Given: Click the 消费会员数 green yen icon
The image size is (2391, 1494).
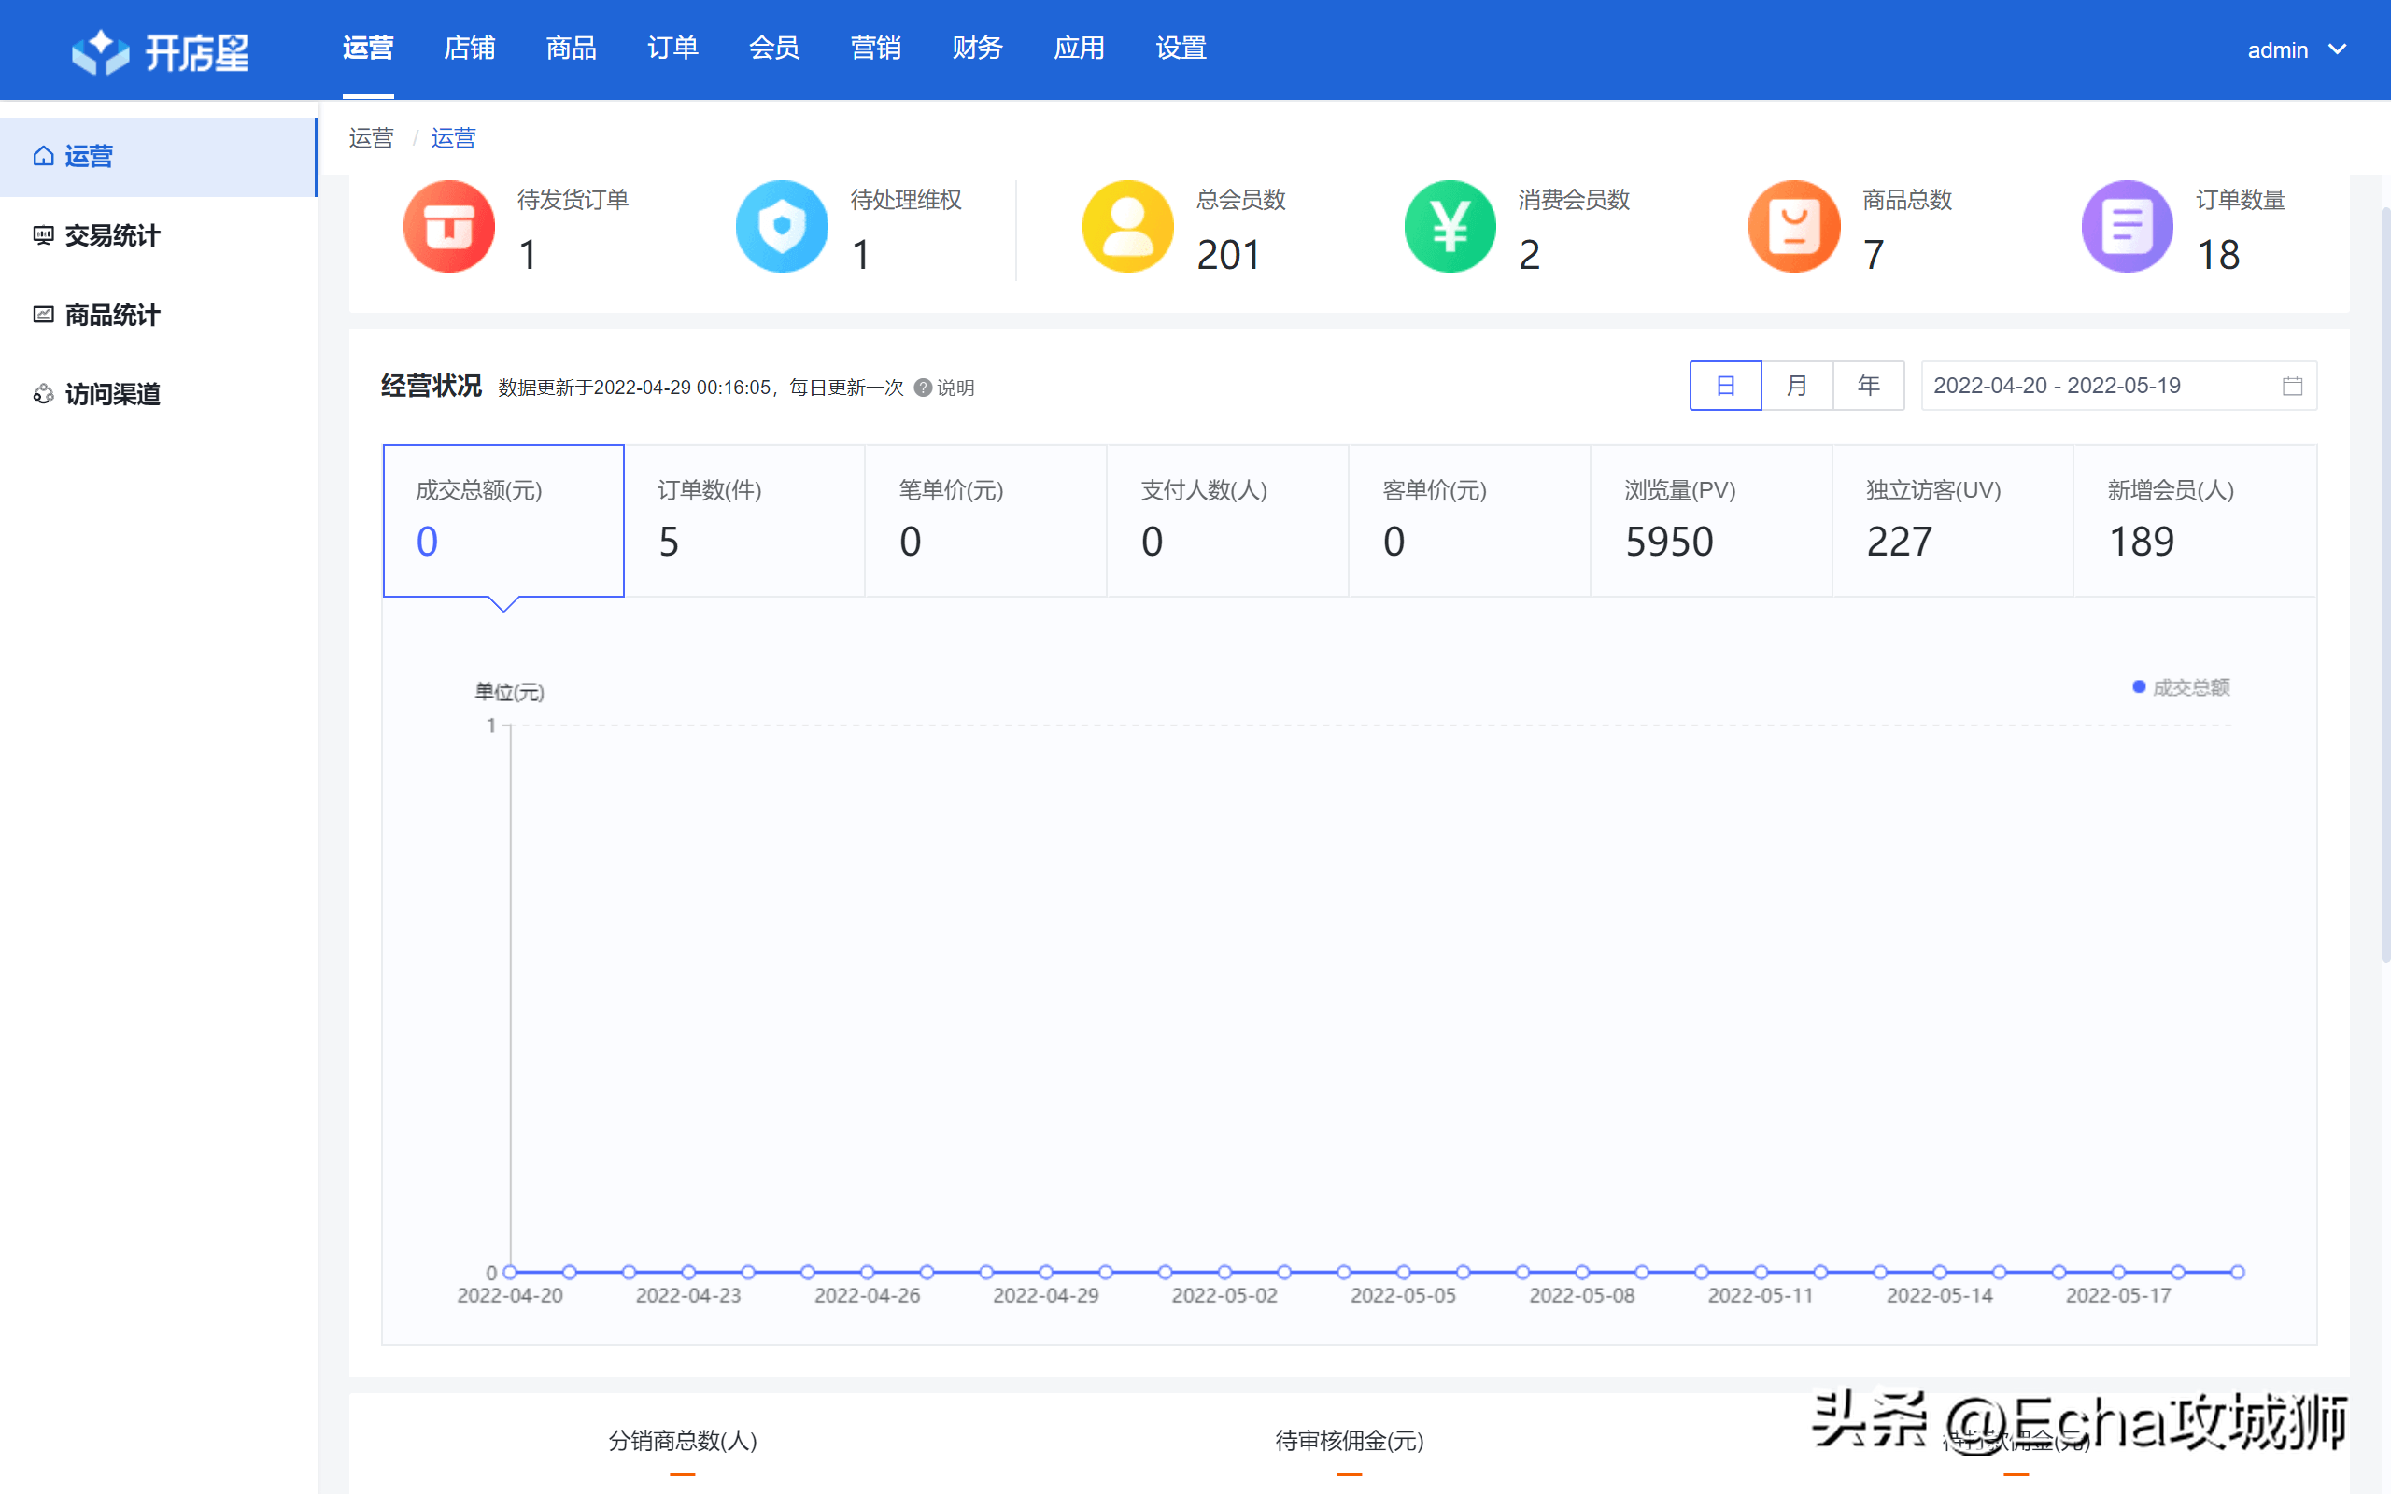Looking at the screenshot, I should pyautogui.click(x=1450, y=226).
